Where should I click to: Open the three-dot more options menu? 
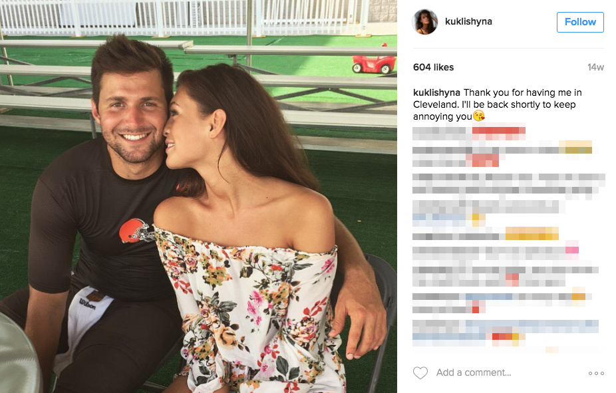point(596,373)
